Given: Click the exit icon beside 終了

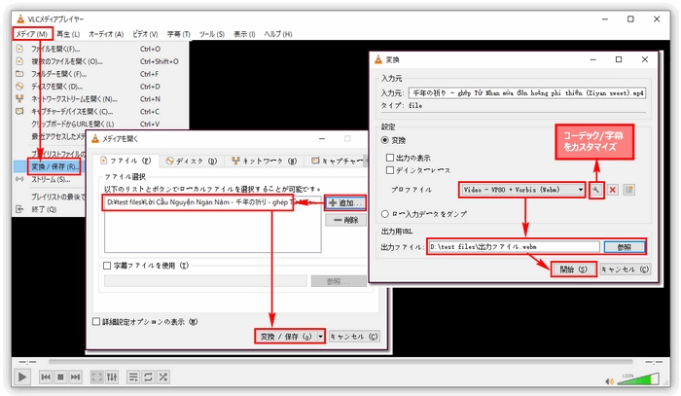Looking at the screenshot, I should tap(19, 209).
